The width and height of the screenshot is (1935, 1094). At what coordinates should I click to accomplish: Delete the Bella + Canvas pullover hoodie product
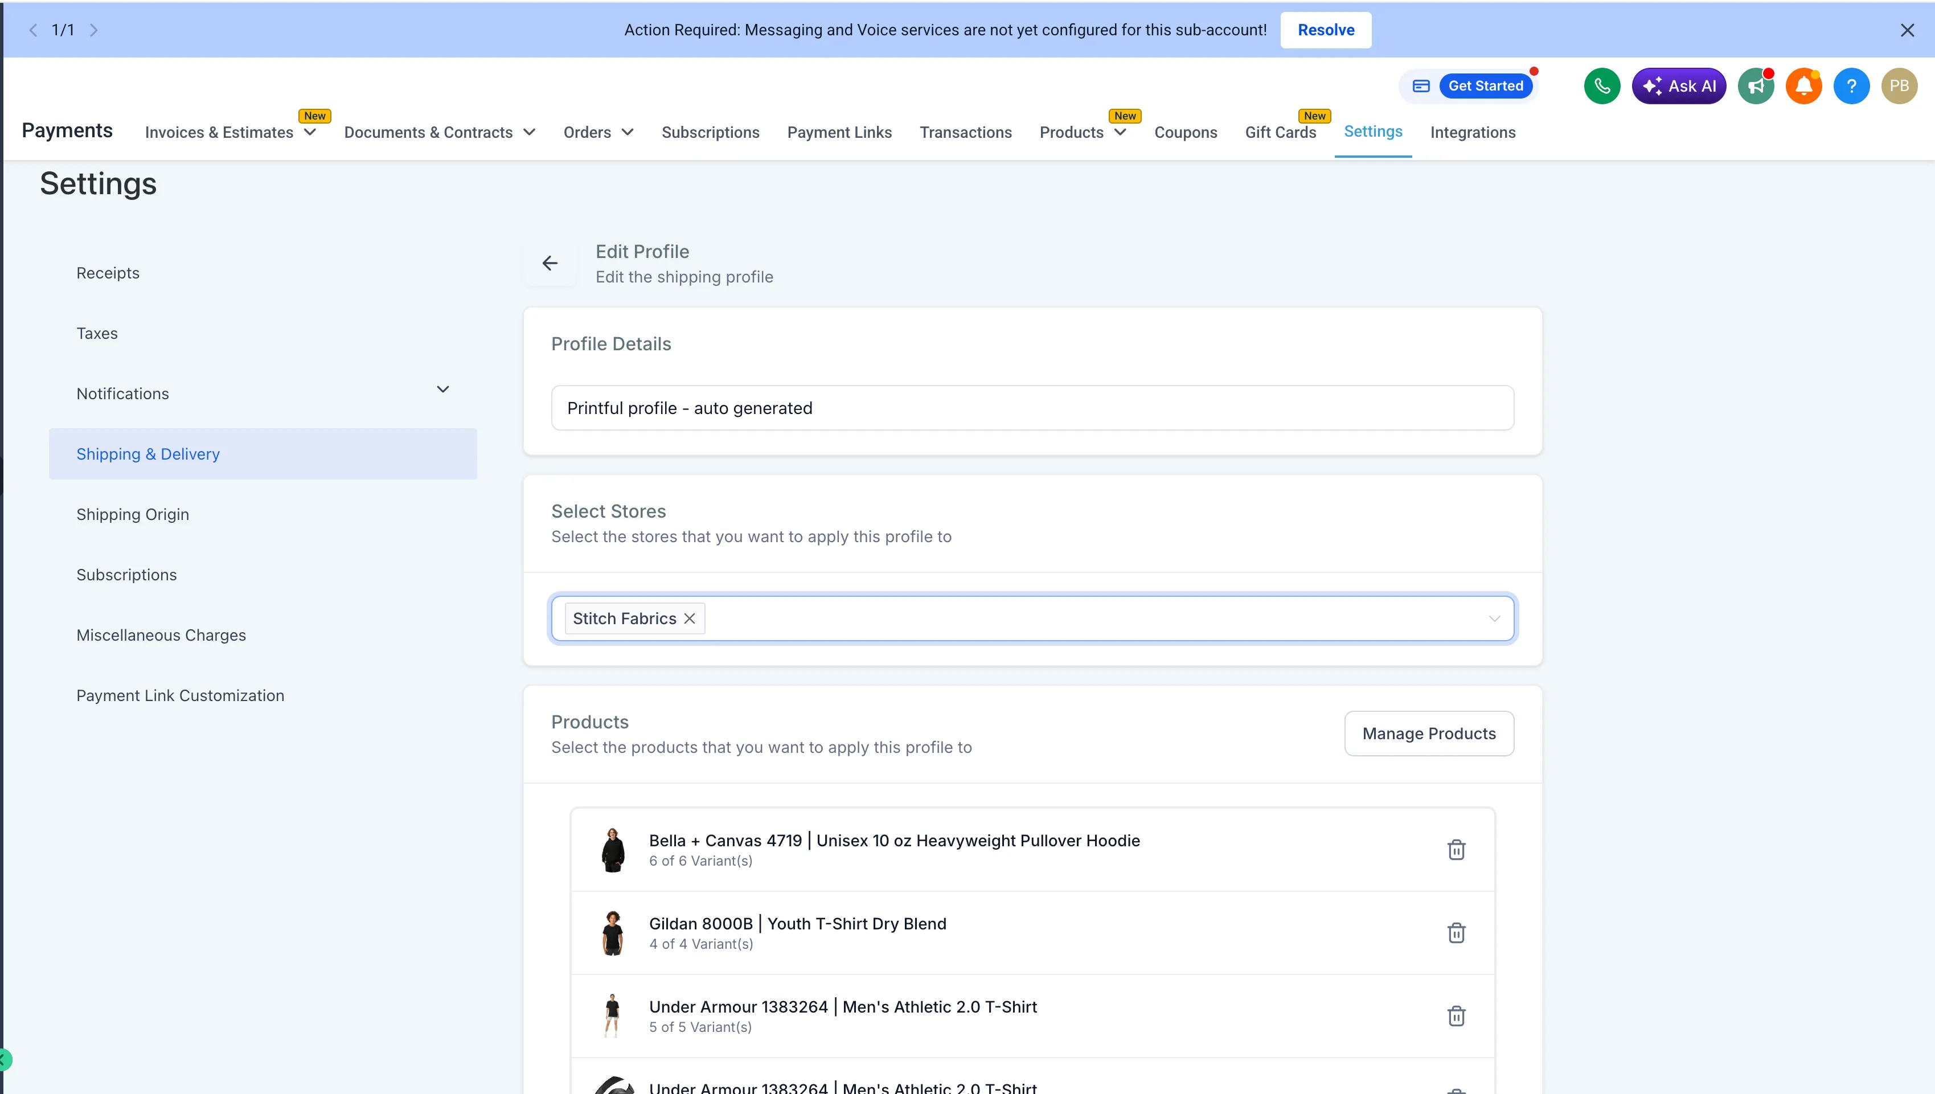(x=1456, y=849)
